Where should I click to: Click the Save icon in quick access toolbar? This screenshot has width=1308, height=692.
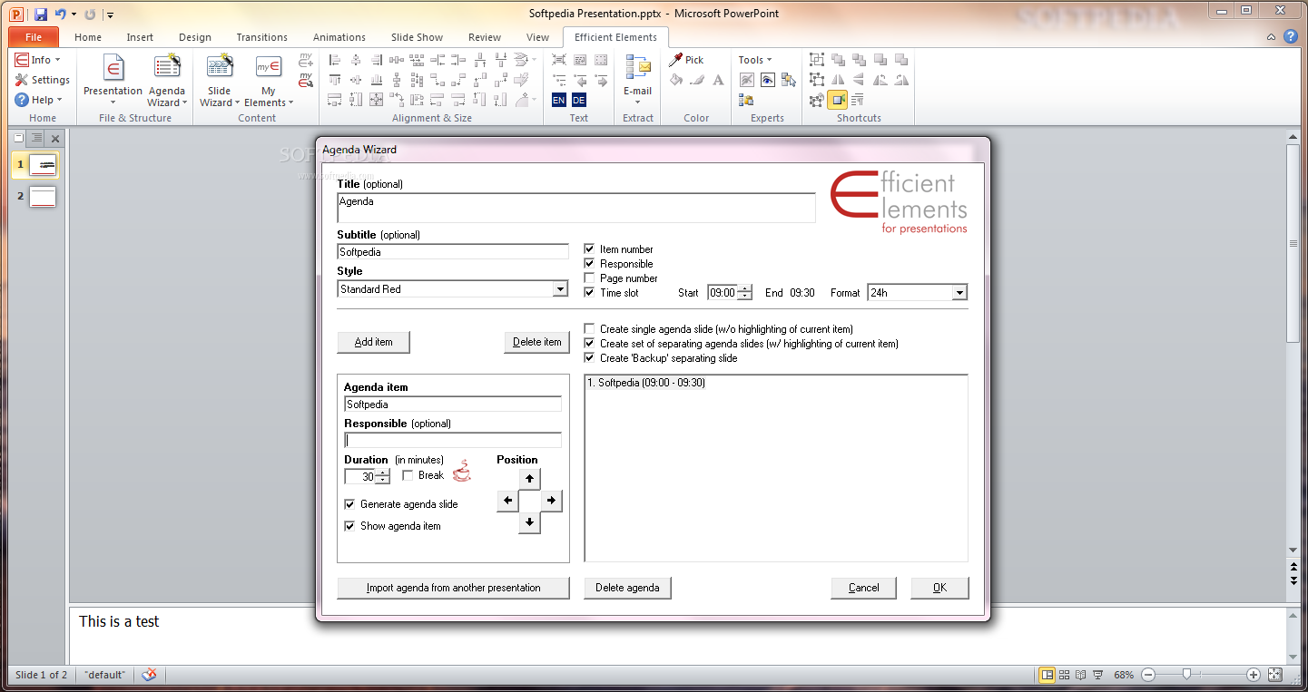[41, 15]
